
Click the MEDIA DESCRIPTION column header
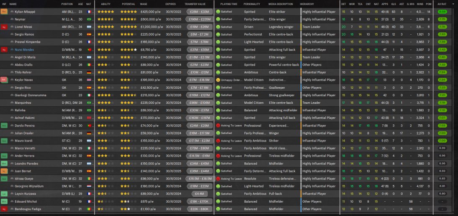280,4
